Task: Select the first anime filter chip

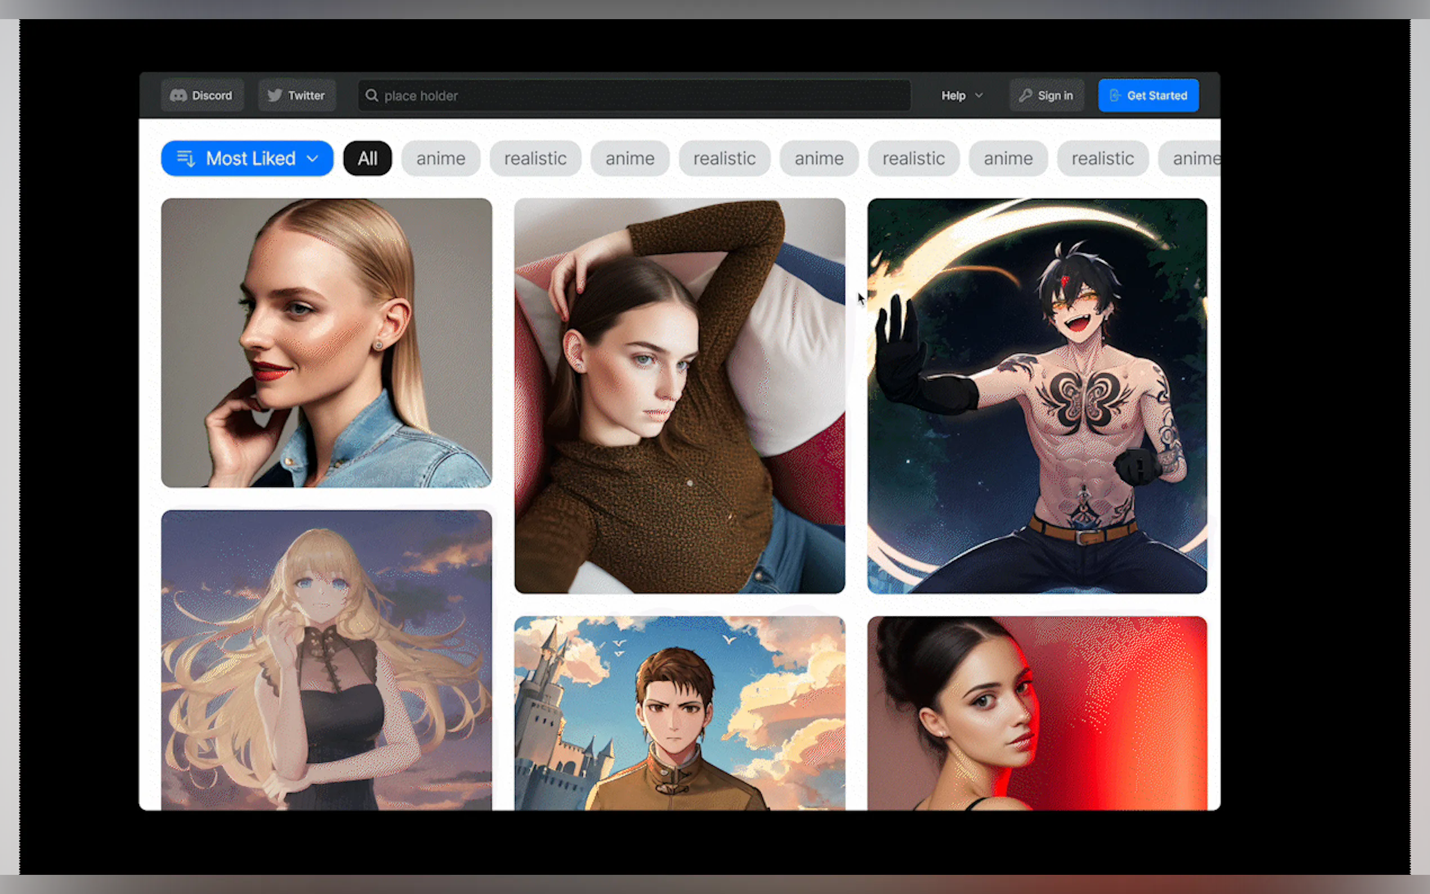Action: 440,158
